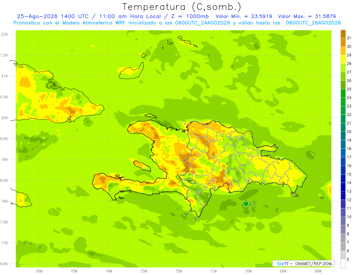Select the 'Valor Max. = 31.5879' reading
The width and height of the screenshot is (357, 275).
(x=307, y=16)
